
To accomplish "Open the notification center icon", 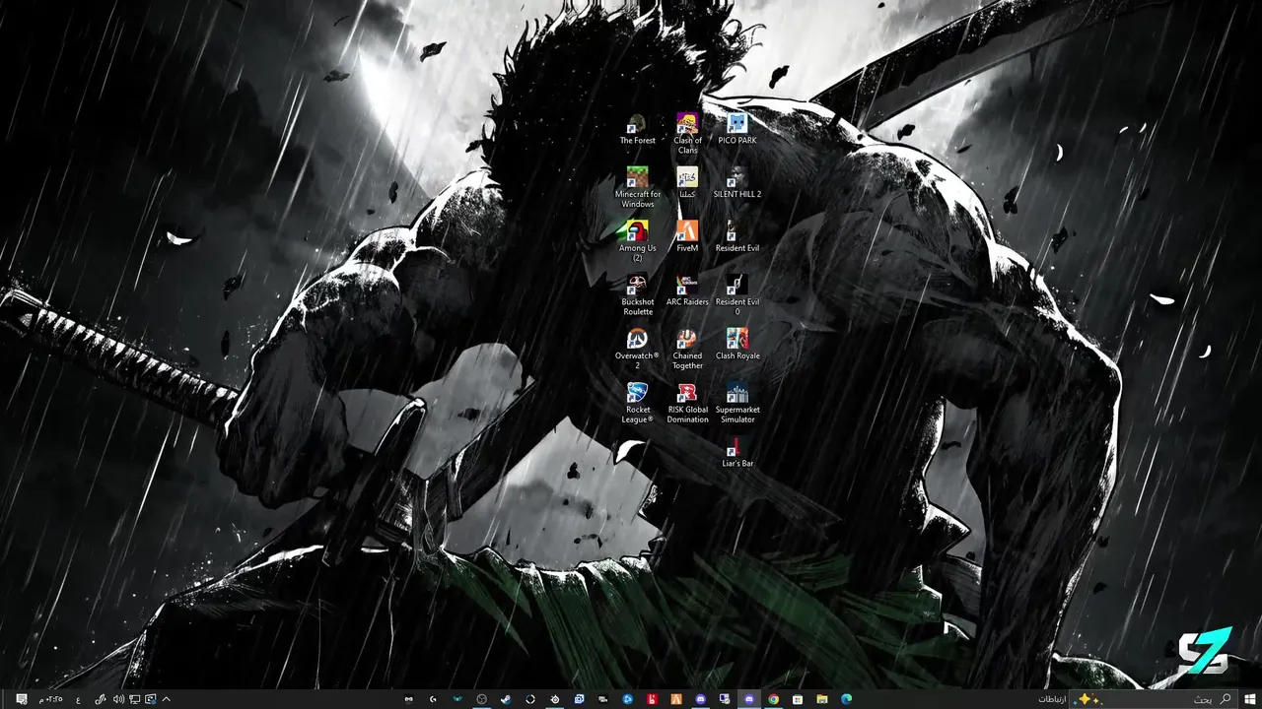I will [22, 699].
